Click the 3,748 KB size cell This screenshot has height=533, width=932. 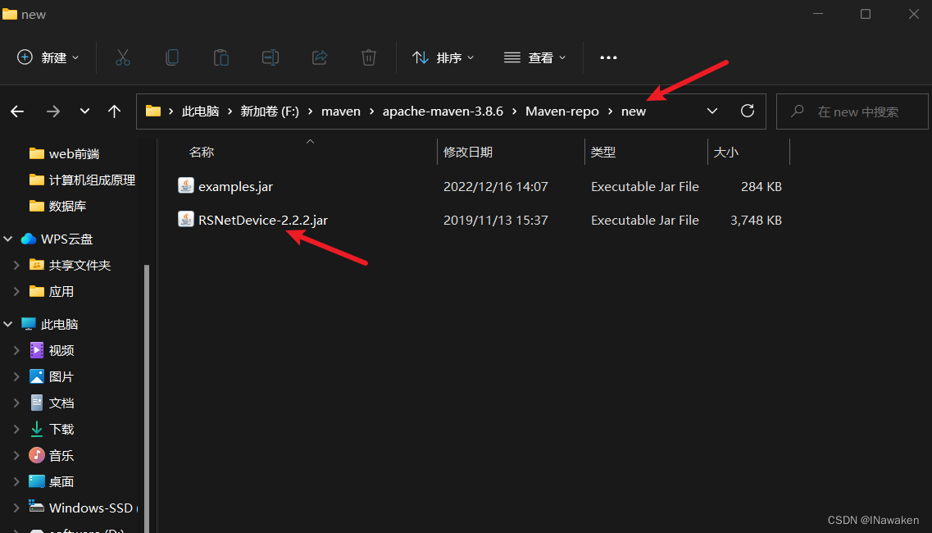[x=756, y=220]
